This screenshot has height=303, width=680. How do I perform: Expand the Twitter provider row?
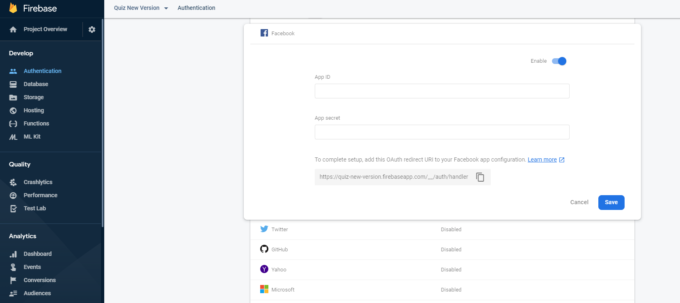pyautogui.click(x=442, y=230)
